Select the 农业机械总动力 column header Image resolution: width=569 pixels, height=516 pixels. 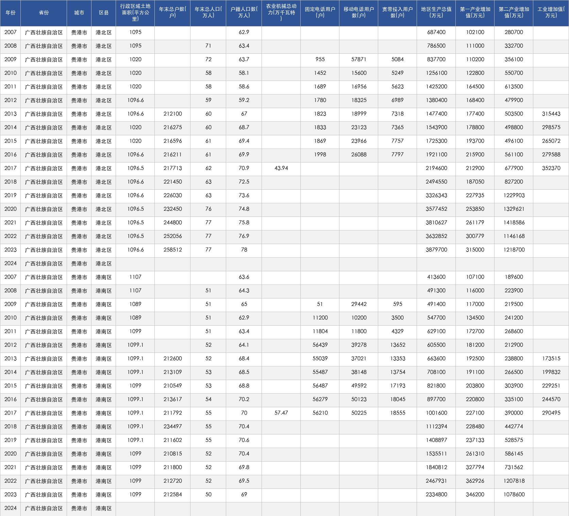click(281, 13)
